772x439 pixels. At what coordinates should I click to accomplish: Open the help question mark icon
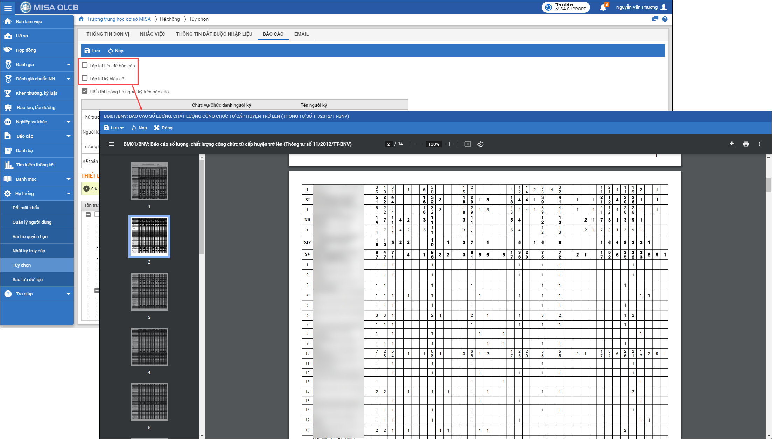pyautogui.click(x=665, y=19)
